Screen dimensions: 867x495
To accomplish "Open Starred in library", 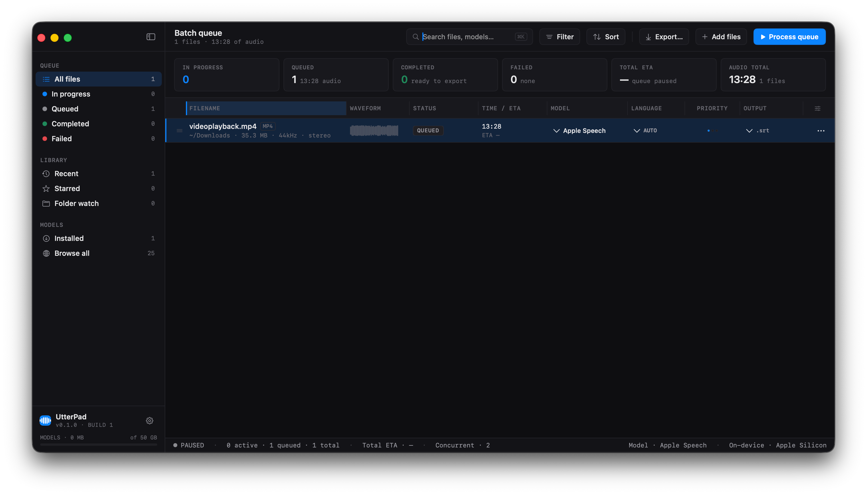I will 98,189.
